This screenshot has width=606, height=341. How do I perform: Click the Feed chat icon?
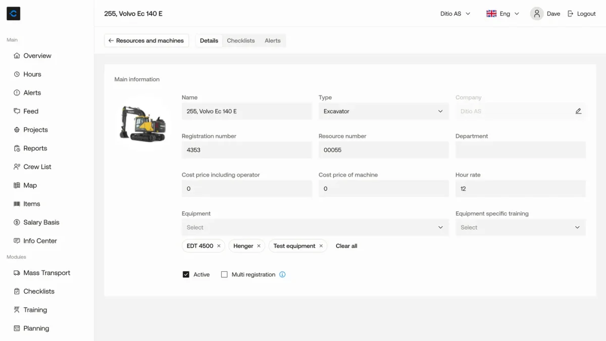coord(17,111)
